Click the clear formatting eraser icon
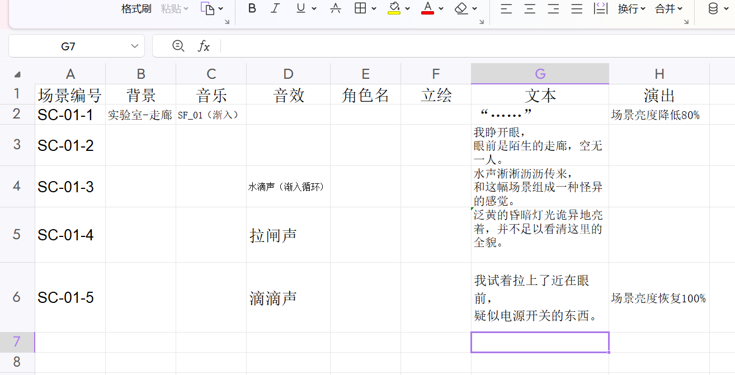Viewport: 735px width, 375px height. [460, 8]
